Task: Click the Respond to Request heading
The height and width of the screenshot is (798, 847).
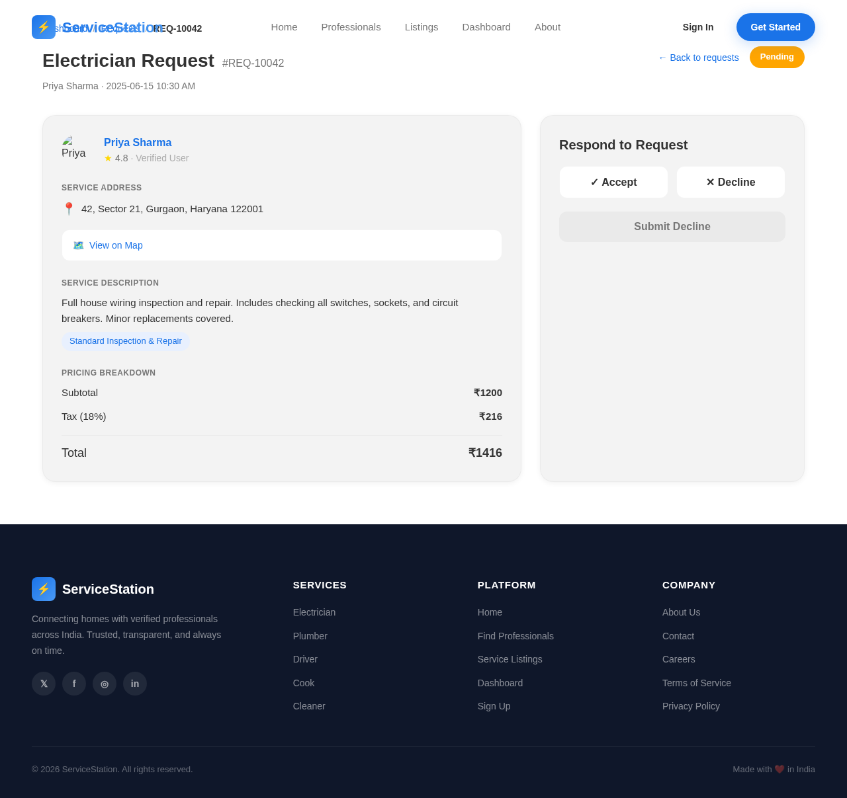Action: pyautogui.click(x=623, y=145)
